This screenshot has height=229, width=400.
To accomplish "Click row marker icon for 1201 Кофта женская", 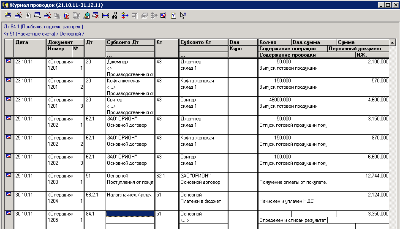I will pyautogui.click(x=9, y=80).
